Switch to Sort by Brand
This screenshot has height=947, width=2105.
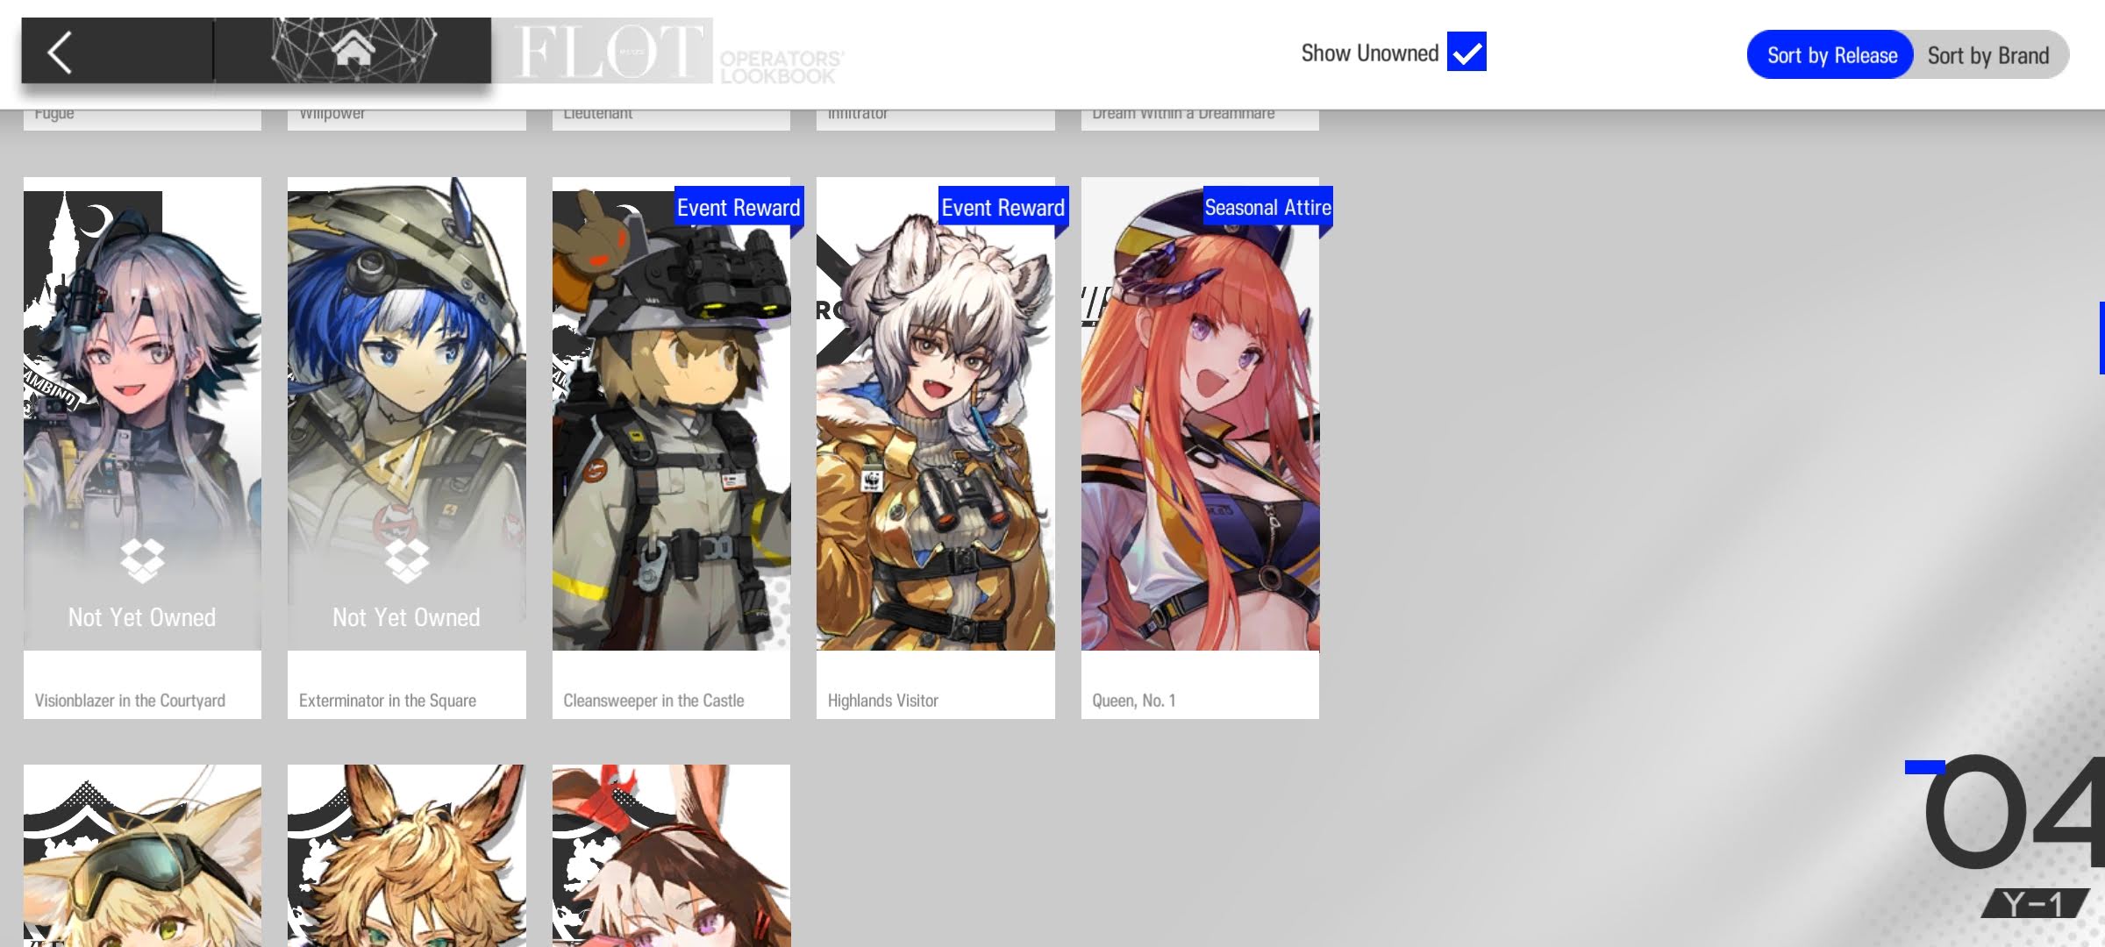coord(1988,55)
